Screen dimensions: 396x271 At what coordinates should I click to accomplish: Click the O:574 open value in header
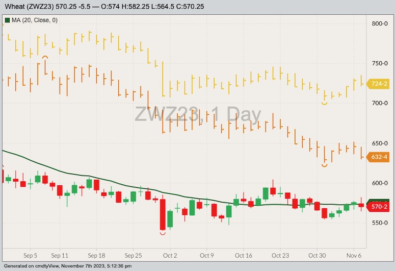pyautogui.click(x=111, y=6)
